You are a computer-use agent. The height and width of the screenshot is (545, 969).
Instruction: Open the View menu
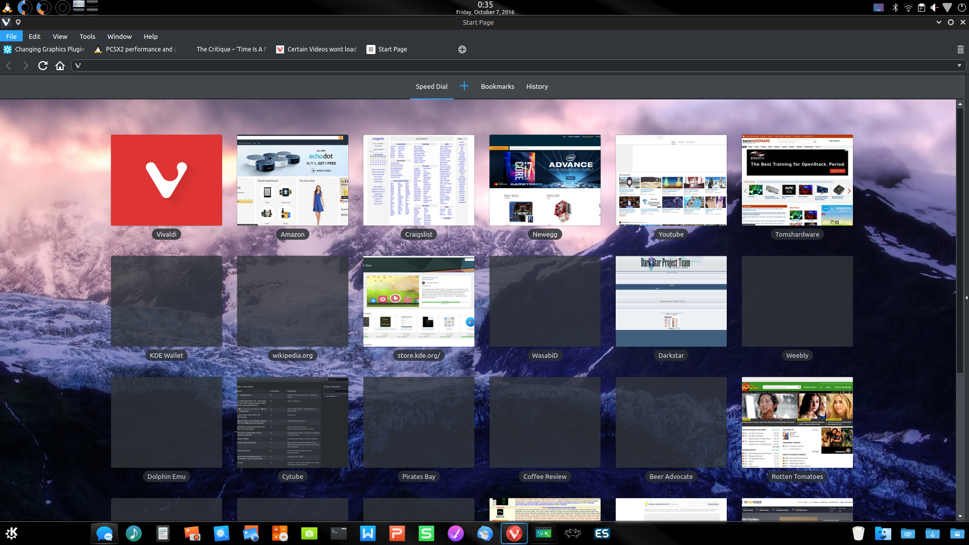pos(60,36)
